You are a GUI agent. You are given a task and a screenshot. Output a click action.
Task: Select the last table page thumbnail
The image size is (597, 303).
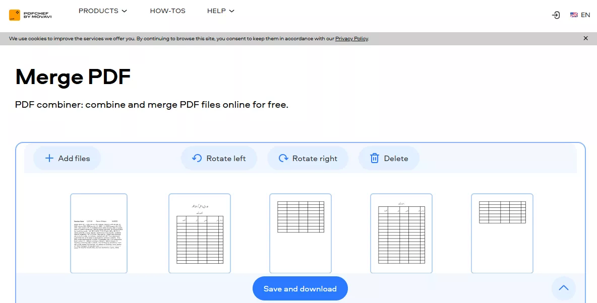coord(502,233)
